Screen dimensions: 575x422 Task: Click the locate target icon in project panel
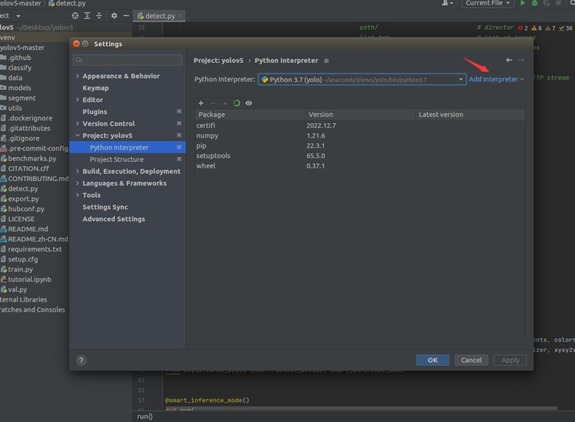tap(75, 15)
